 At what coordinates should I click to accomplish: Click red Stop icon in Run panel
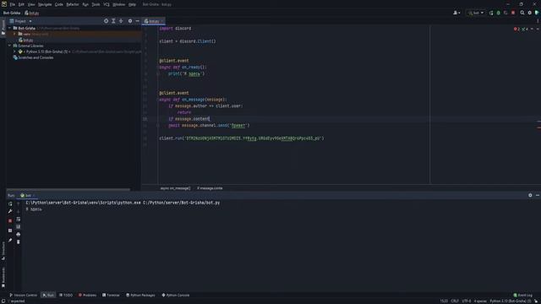[x=10, y=220]
